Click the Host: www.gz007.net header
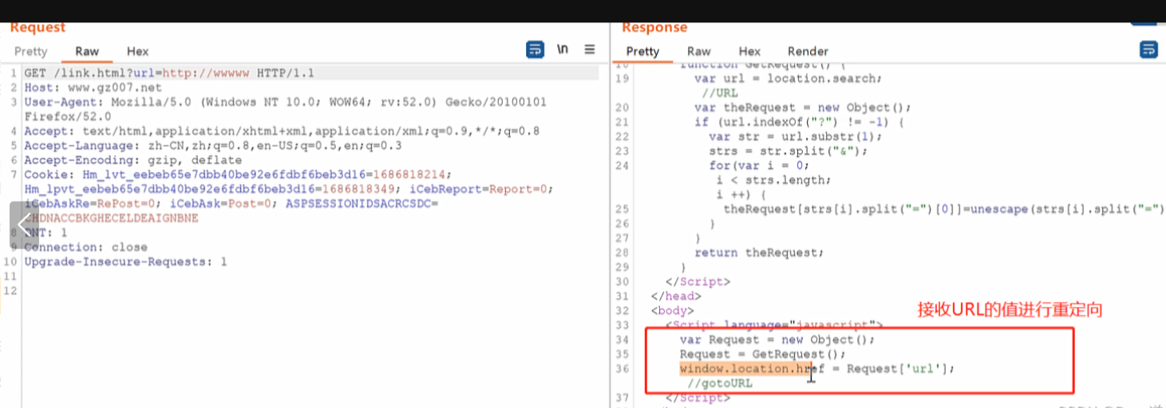This screenshot has width=1166, height=408. click(93, 88)
